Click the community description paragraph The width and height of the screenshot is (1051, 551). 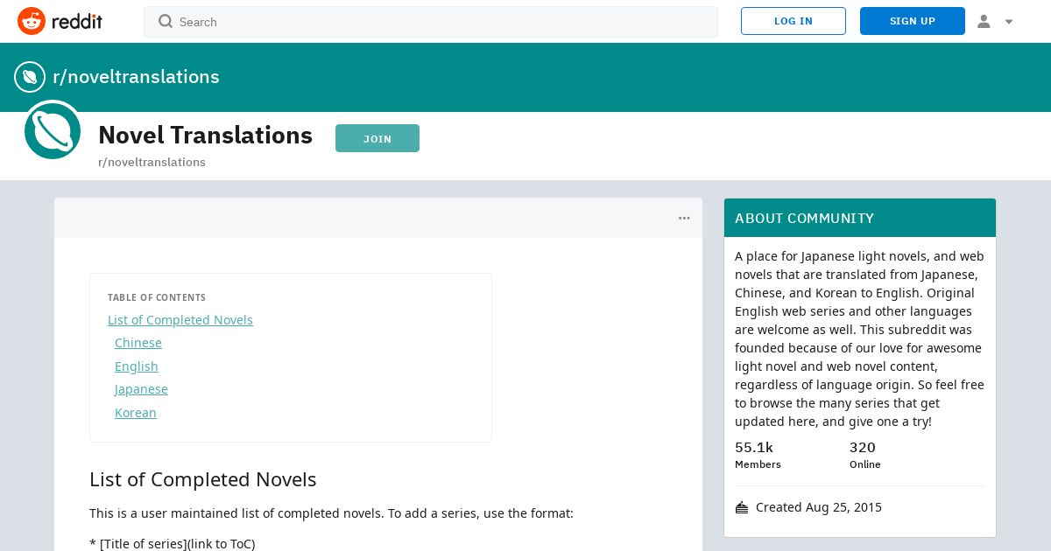click(860, 338)
